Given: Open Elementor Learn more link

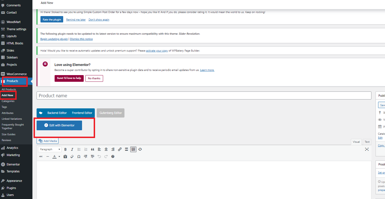Looking at the screenshot, I should [207, 70].
